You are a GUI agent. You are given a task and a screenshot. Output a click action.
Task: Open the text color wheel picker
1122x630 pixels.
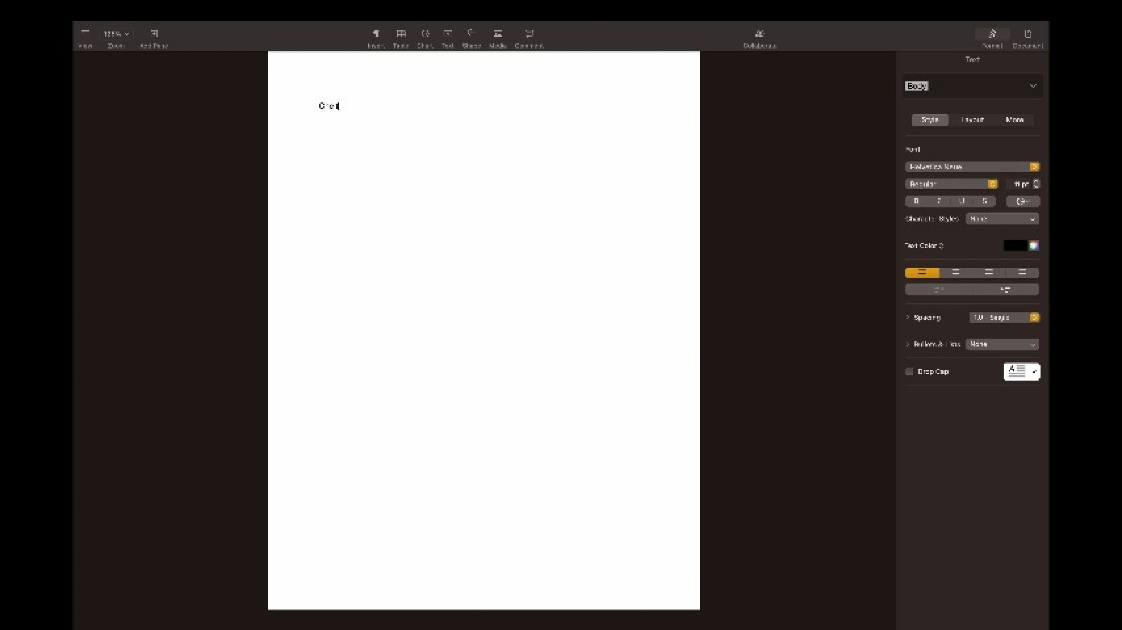coord(1034,246)
